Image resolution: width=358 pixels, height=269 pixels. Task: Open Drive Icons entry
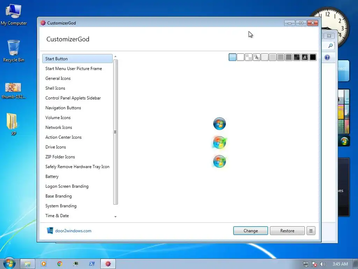coord(77,147)
